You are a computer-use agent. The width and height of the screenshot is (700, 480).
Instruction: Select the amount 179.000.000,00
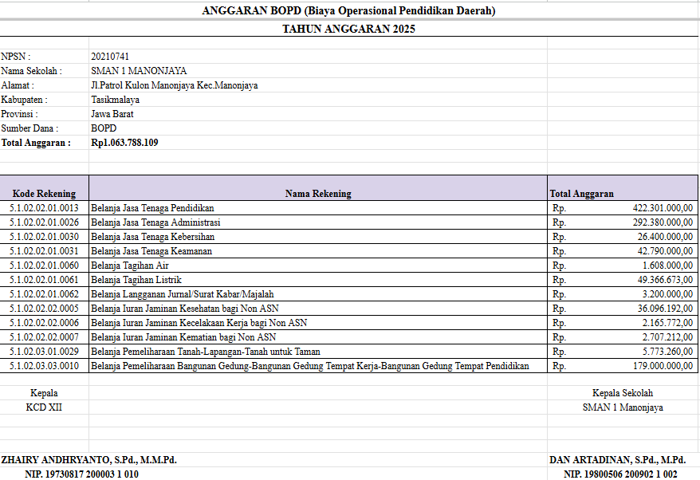656,366
